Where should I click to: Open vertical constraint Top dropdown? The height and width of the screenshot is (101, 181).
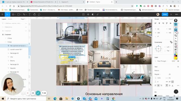tap(169, 50)
